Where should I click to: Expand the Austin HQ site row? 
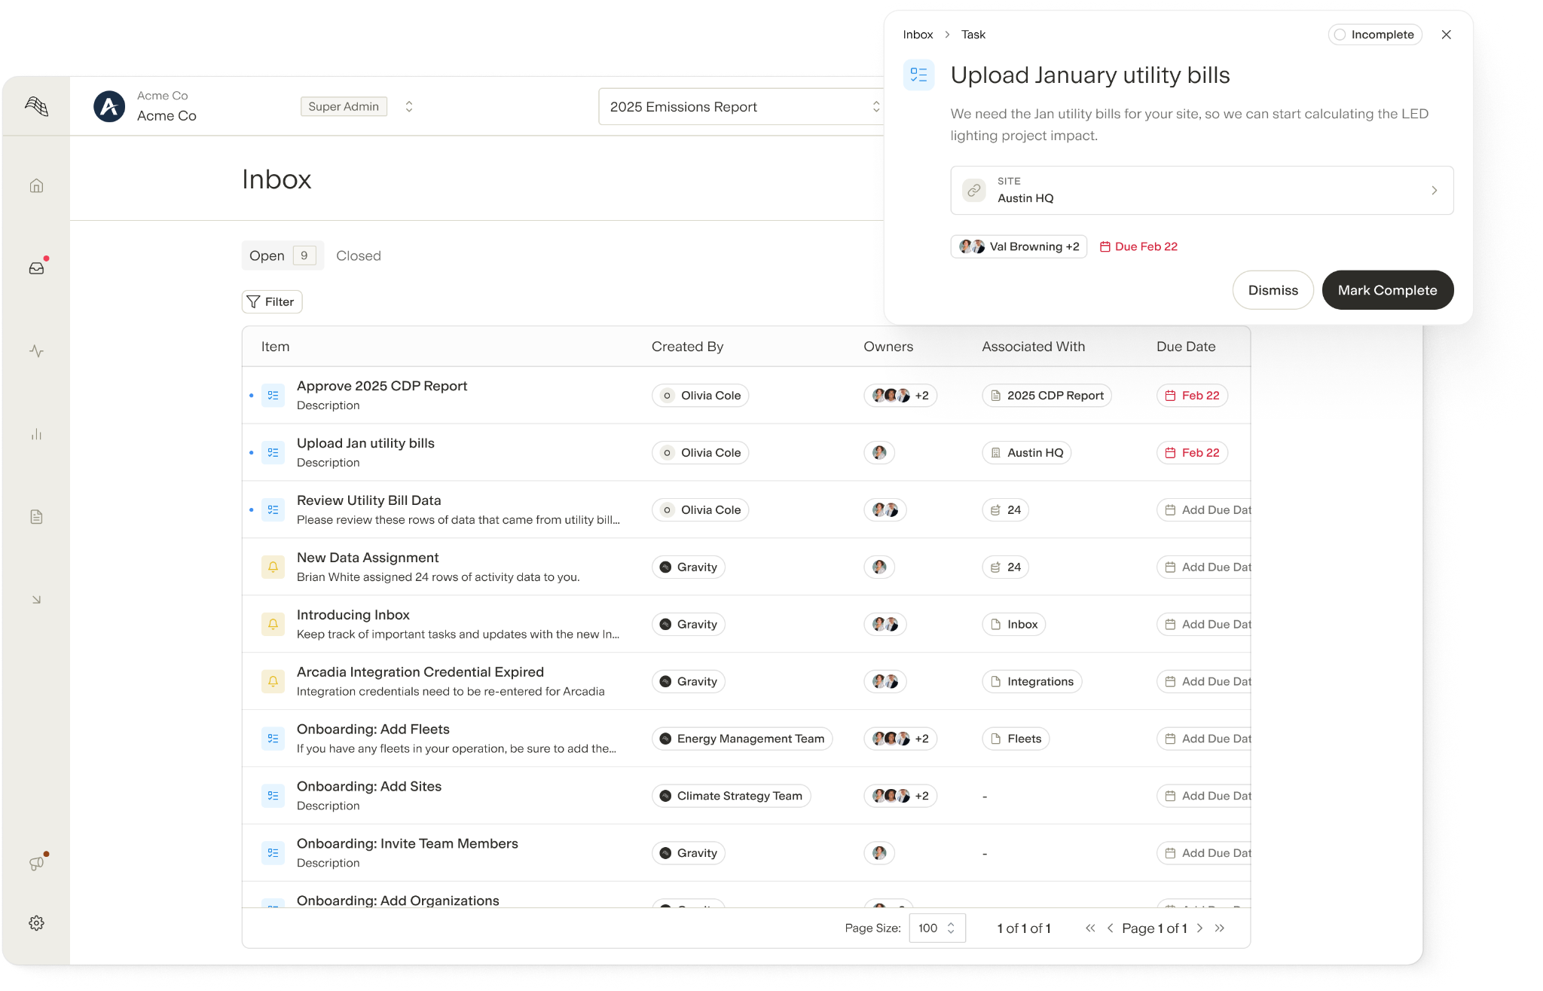coord(1202,191)
